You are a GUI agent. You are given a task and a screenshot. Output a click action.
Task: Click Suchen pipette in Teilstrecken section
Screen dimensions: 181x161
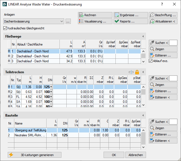tap(159, 78)
